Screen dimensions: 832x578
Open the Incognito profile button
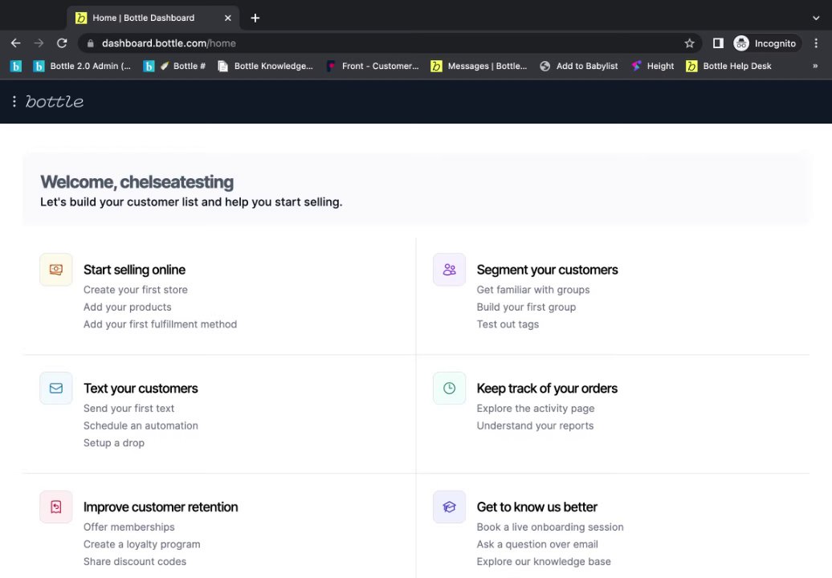[x=765, y=43]
